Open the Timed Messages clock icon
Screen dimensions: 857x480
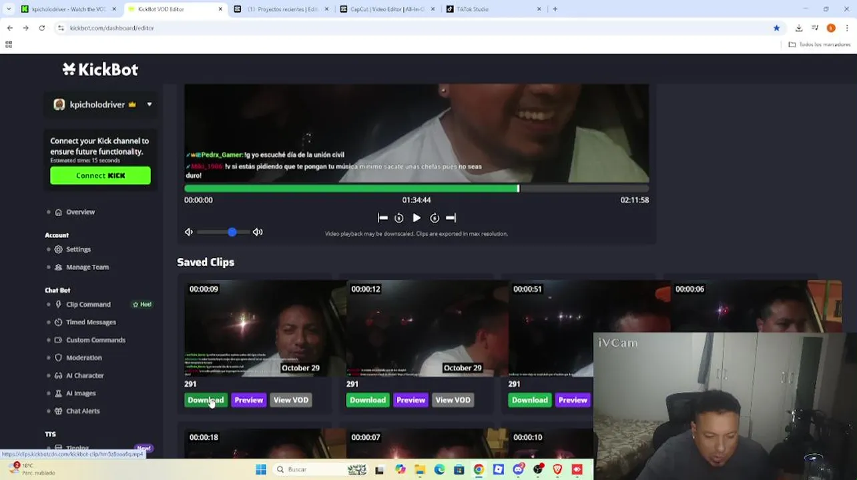click(x=59, y=322)
